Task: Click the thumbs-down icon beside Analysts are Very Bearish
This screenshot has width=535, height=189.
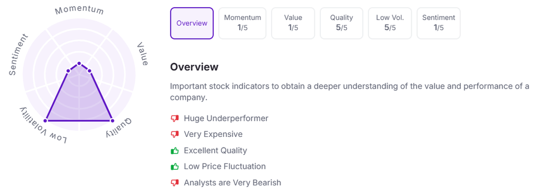Action: pyautogui.click(x=175, y=183)
